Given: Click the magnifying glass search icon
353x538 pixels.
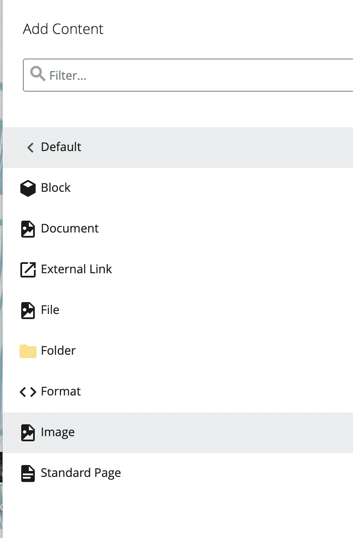Looking at the screenshot, I should pyautogui.click(x=37, y=74).
